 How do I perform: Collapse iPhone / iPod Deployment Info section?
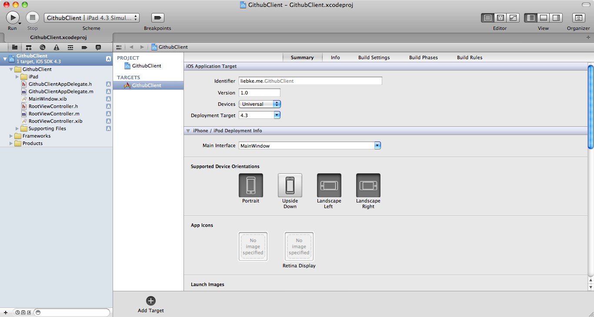(188, 131)
